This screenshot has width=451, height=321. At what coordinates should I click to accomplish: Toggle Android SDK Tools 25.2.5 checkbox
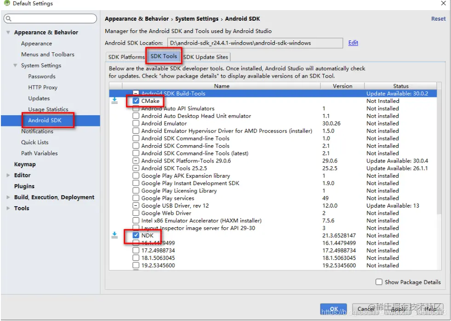pyautogui.click(x=136, y=168)
